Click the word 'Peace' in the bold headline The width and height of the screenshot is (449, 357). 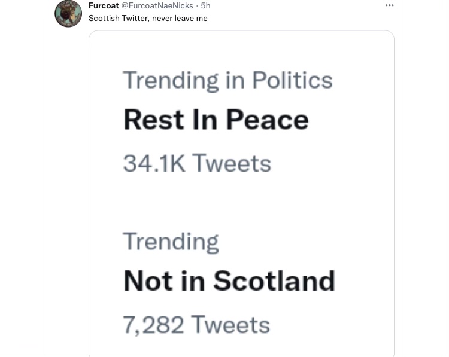click(267, 120)
